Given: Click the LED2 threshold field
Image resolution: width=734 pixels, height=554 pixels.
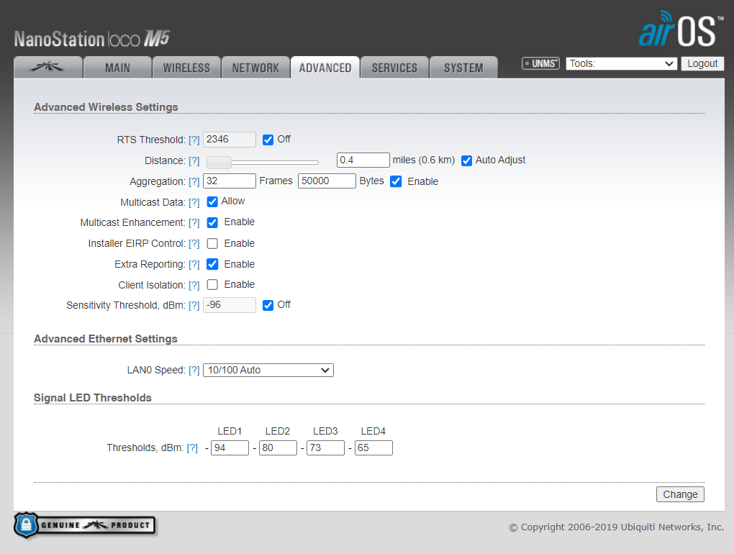Looking at the screenshot, I should (278, 448).
